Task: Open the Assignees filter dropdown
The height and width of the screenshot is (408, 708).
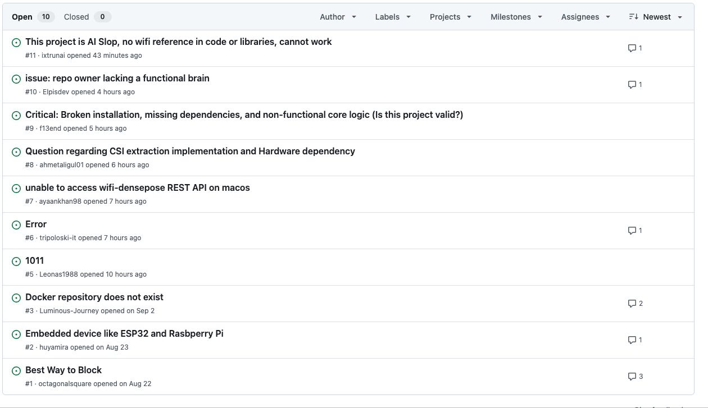Action: tap(585, 17)
